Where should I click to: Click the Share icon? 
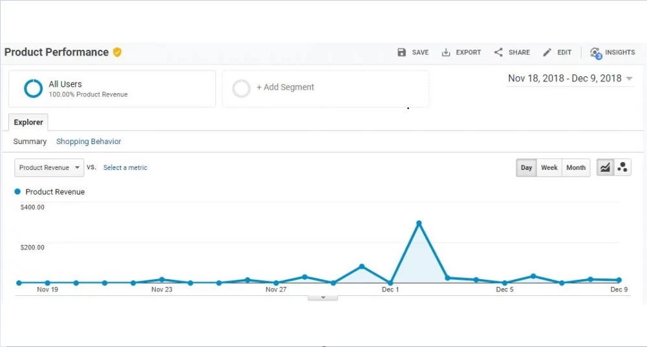[498, 52]
